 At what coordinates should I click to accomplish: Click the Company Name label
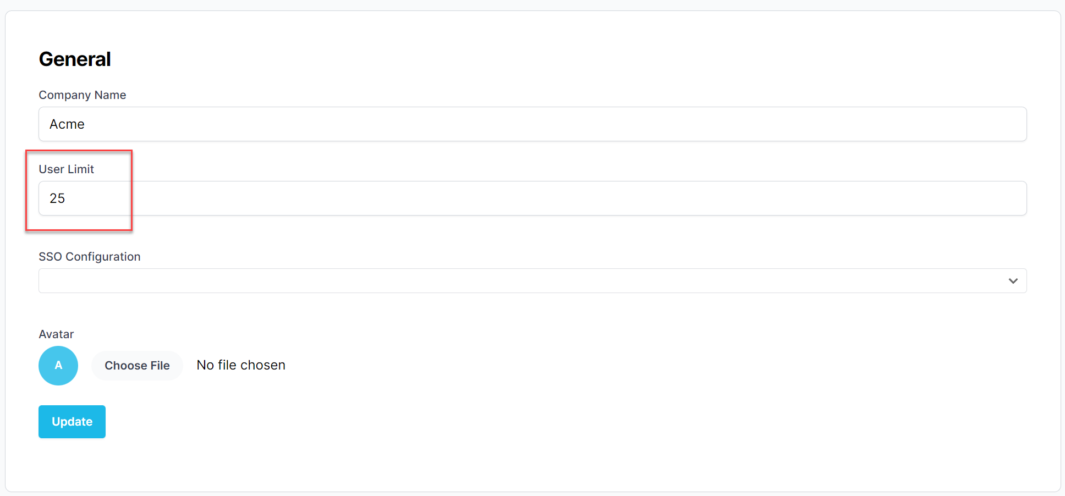coord(83,95)
